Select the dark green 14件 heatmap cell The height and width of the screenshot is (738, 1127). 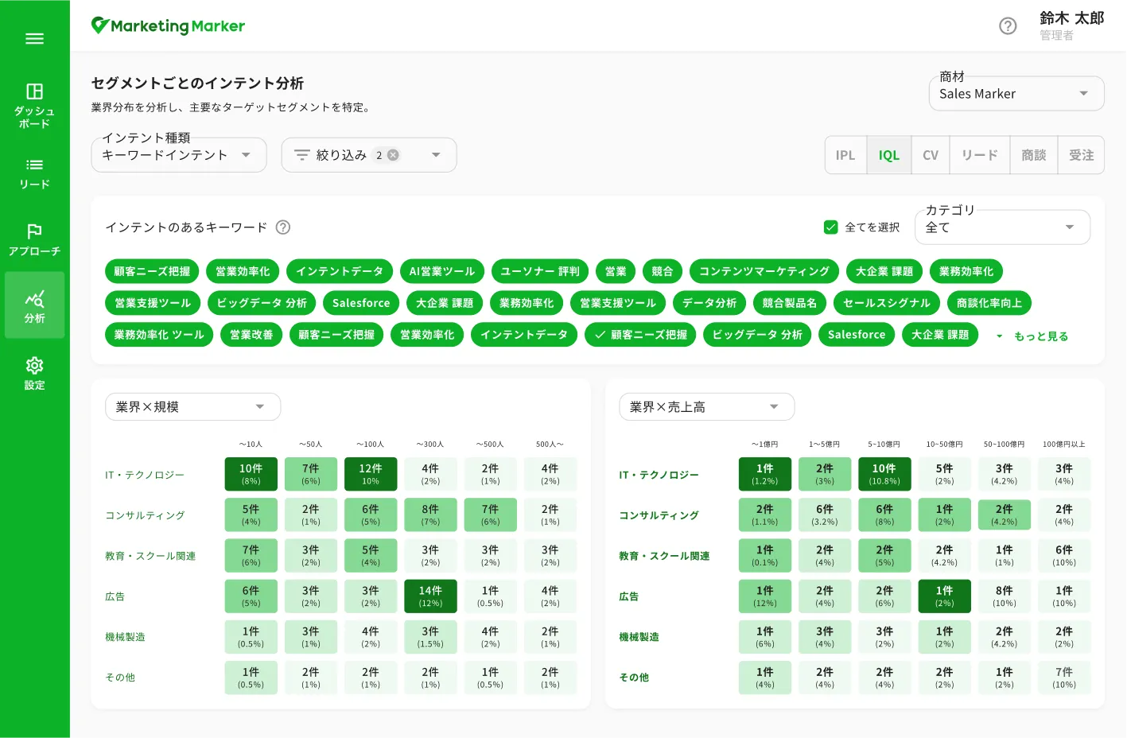[x=430, y=596]
